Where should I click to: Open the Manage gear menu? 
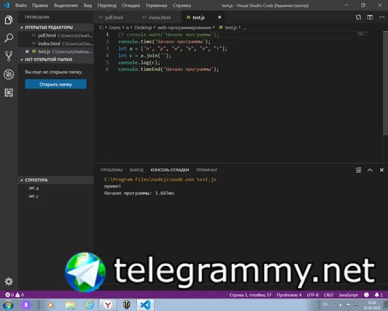pos(8,281)
